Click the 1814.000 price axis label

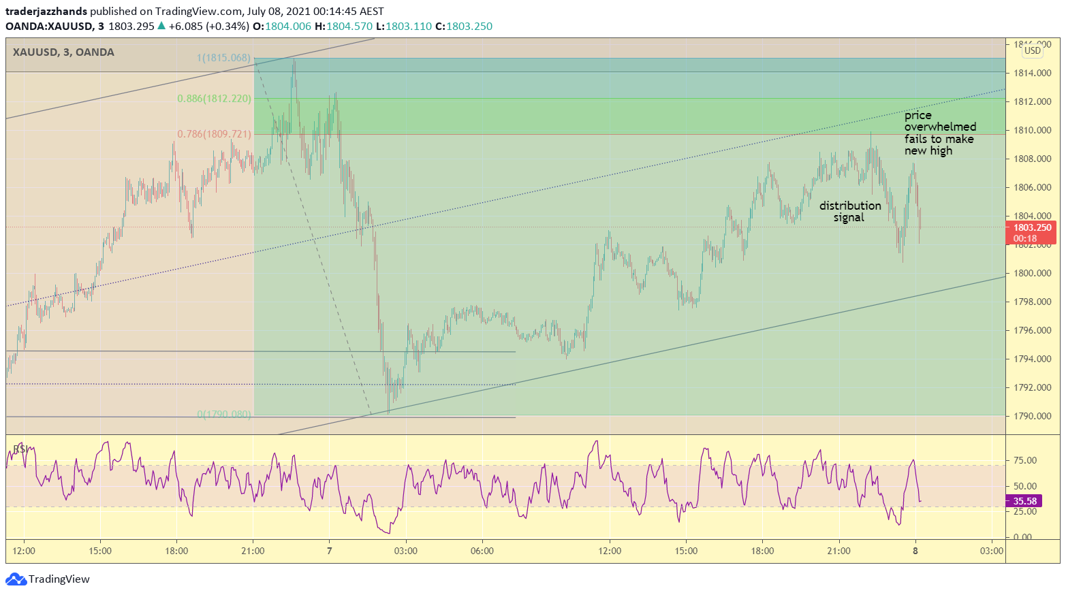point(1032,73)
